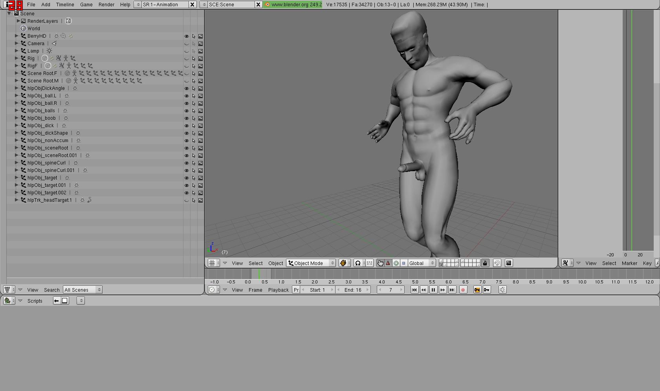660x391 pixels.
Task: Open the File menu
Action: (31, 5)
